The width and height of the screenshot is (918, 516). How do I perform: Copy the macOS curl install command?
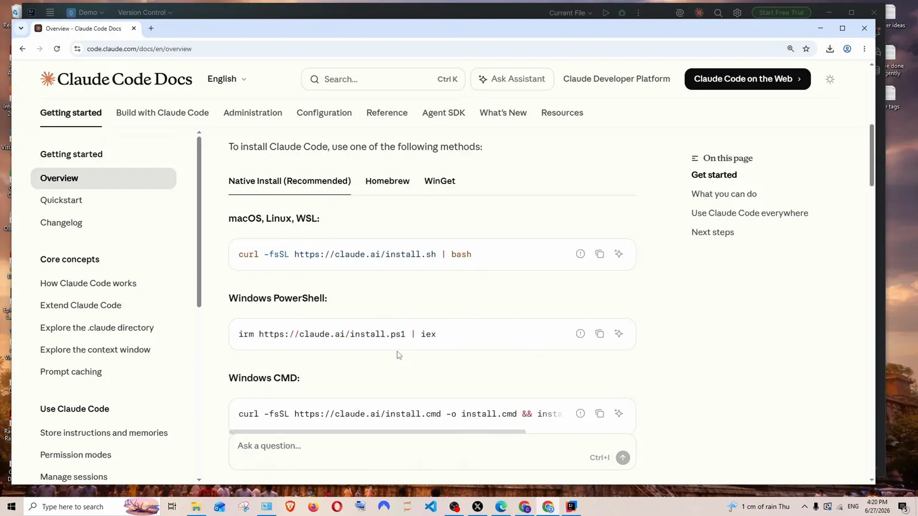point(600,254)
